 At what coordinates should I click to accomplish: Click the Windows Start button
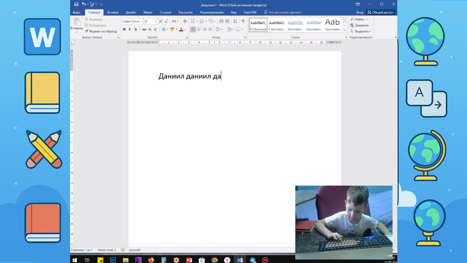[75, 260]
